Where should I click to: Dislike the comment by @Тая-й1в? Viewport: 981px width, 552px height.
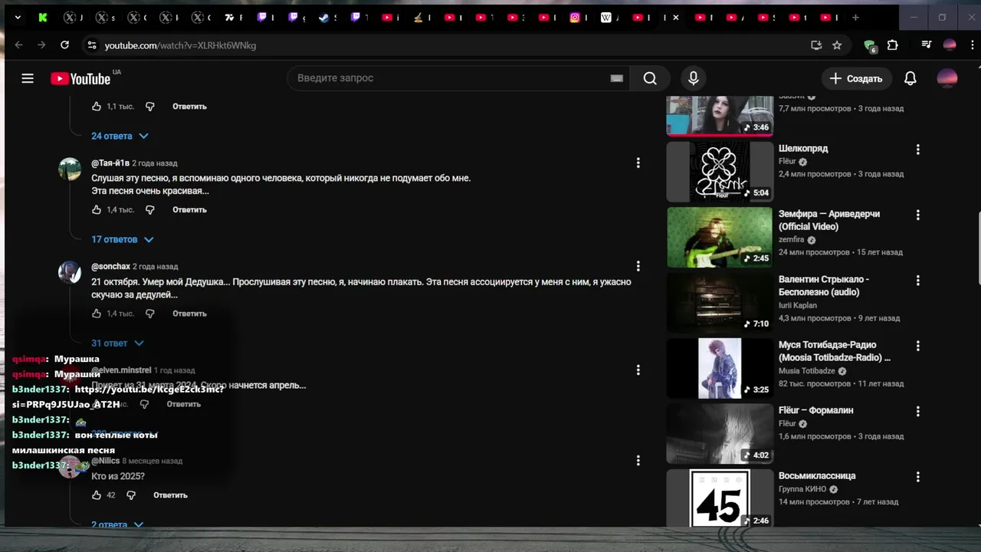pyautogui.click(x=150, y=209)
